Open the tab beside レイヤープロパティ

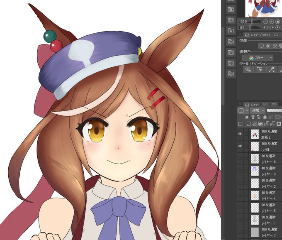[x=276, y=34]
